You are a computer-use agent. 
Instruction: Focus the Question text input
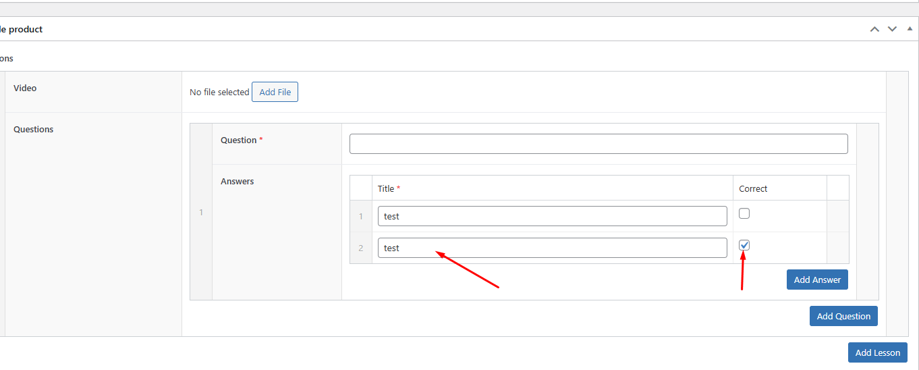(598, 144)
